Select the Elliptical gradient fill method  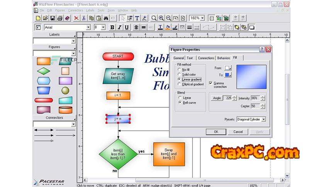(x=179, y=84)
